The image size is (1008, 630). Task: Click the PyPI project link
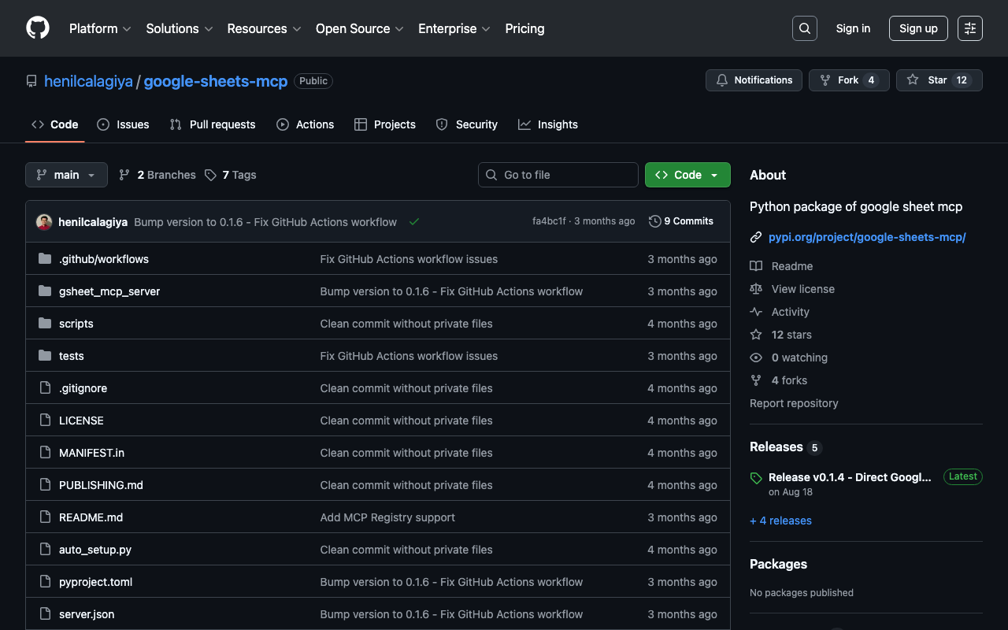(866, 237)
